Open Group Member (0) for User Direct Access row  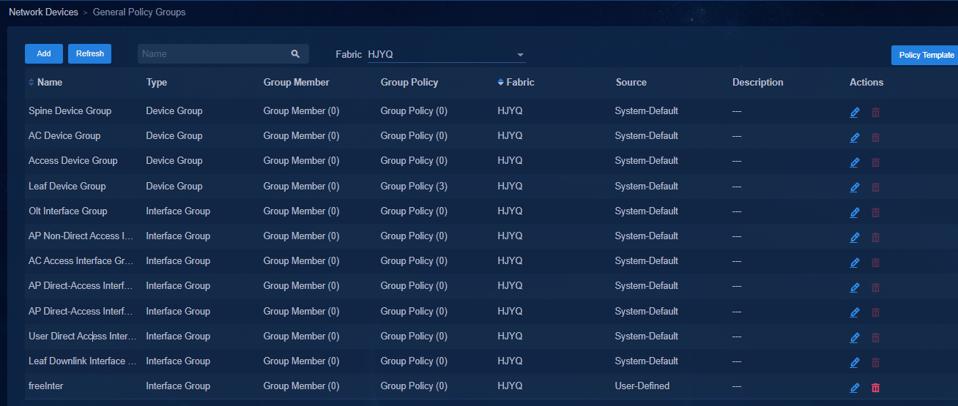tap(301, 336)
